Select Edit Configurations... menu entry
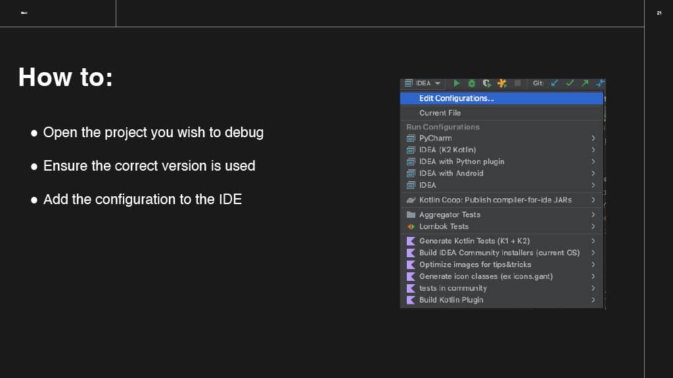Screen dimensions: 673x378 pyautogui.click(x=501, y=98)
